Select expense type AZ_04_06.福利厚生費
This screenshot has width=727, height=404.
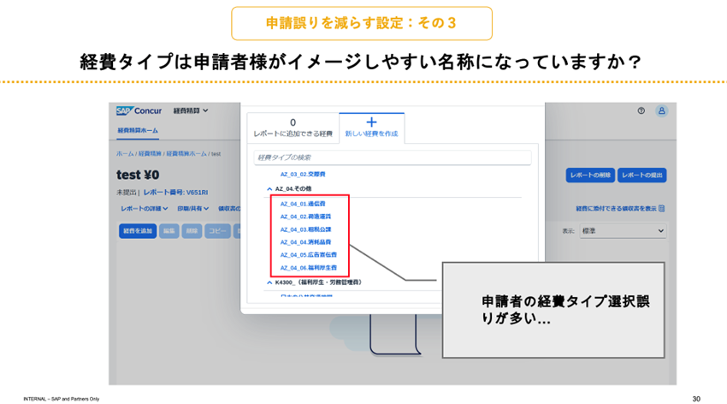(308, 268)
